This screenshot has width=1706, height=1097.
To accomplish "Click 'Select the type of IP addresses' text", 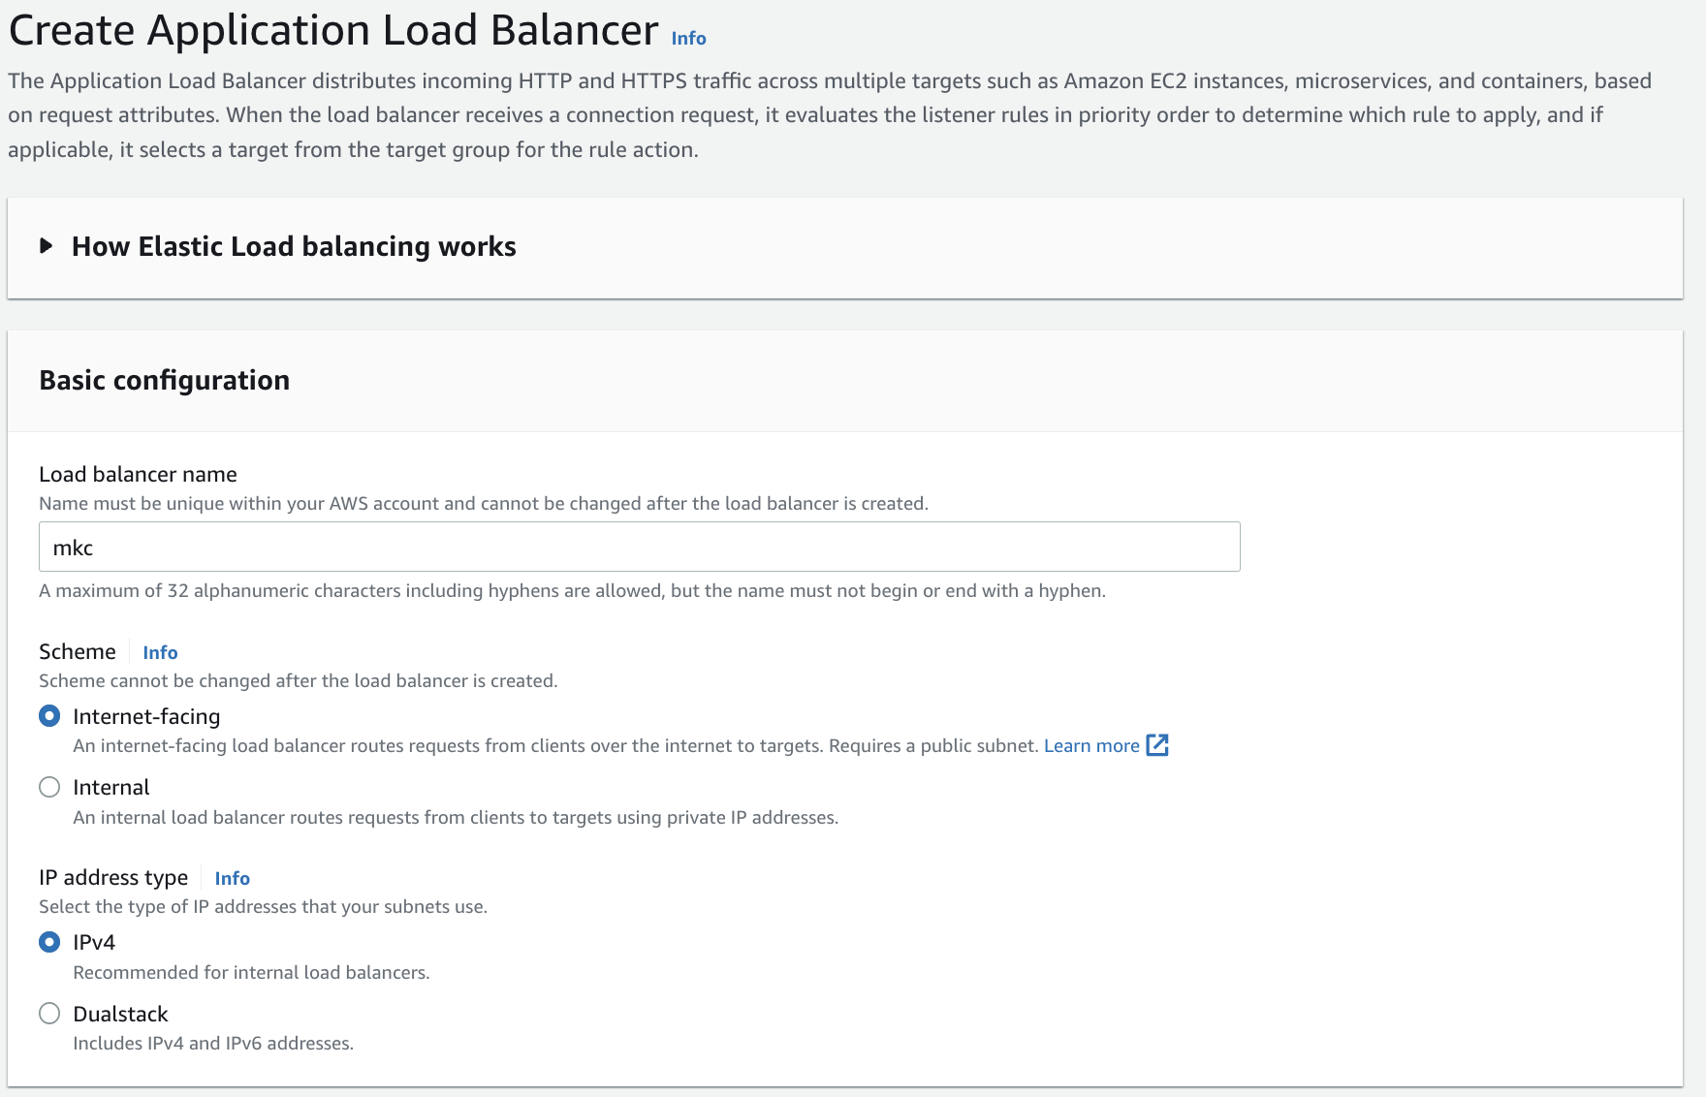I will click(263, 906).
